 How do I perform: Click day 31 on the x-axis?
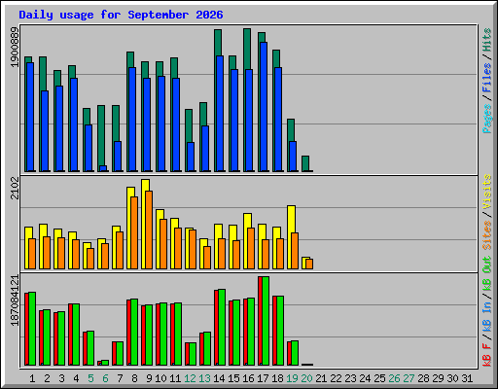(x=467, y=378)
